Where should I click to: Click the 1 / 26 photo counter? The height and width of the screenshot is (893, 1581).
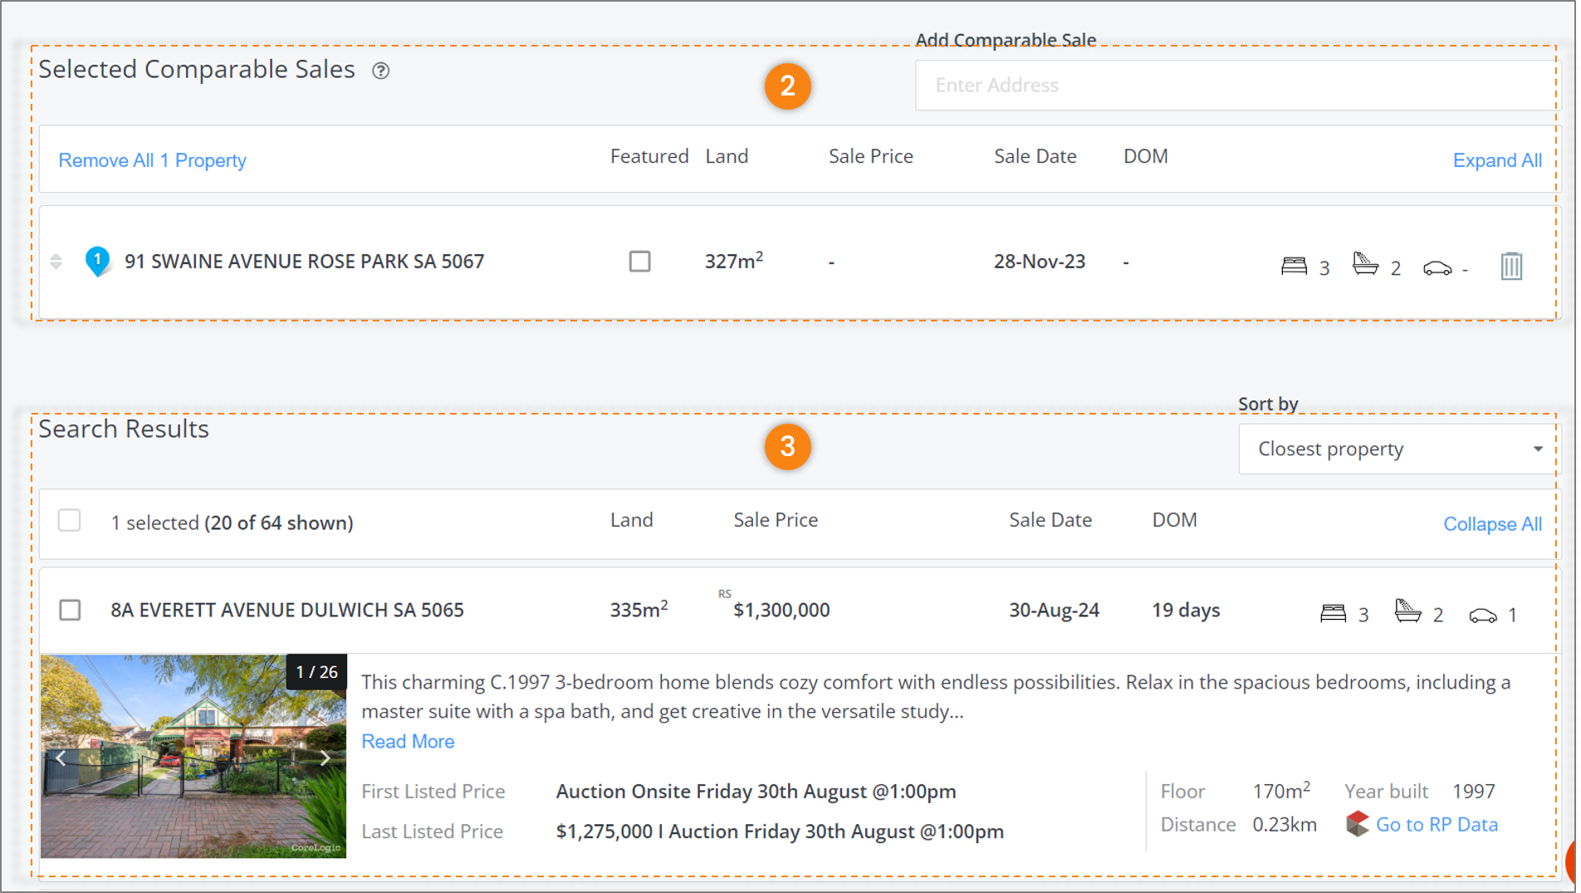pyautogui.click(x=316, y=672)
